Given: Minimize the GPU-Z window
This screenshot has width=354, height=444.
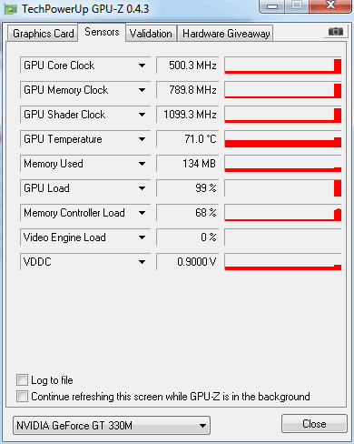Looking at the screenshot, I should coord(272,5).
